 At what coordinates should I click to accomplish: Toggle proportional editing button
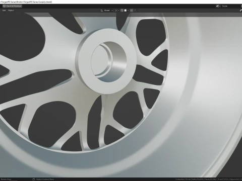[132, 11]
